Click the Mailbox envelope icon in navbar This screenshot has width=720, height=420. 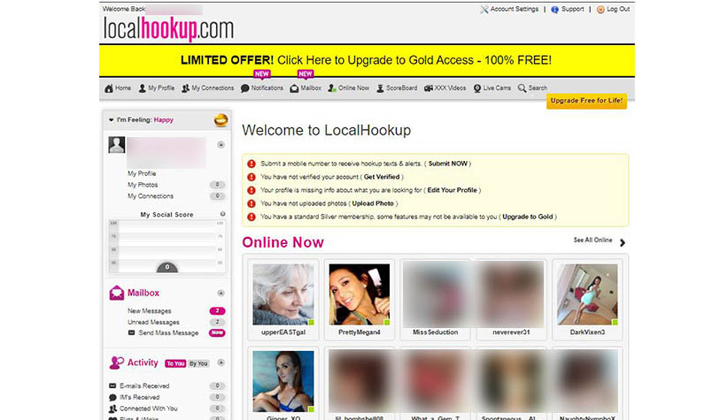(294, 88)
